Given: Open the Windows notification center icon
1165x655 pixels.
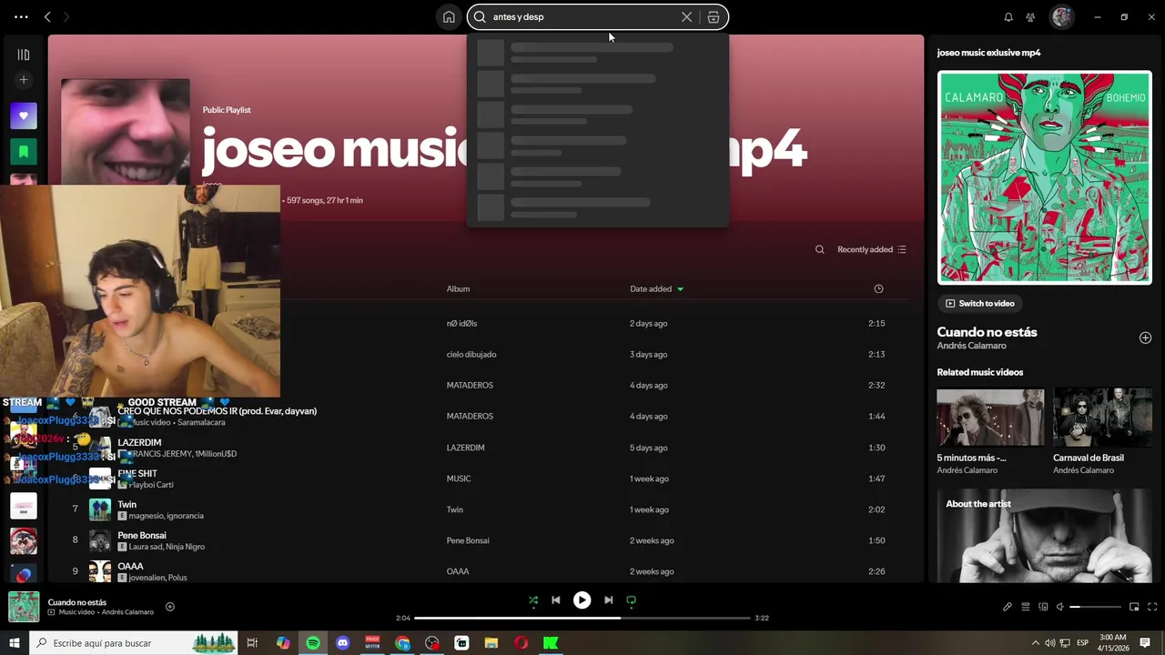Looking at the screenshot, I should point(1145,643).
